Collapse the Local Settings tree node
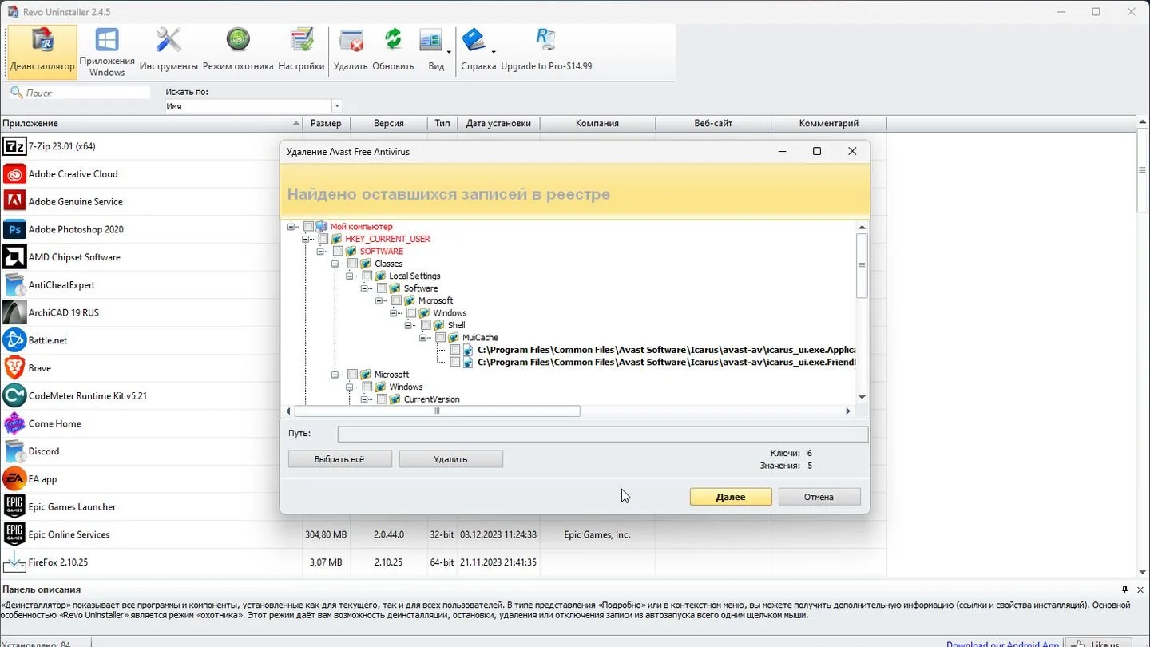 pos(351,276)
